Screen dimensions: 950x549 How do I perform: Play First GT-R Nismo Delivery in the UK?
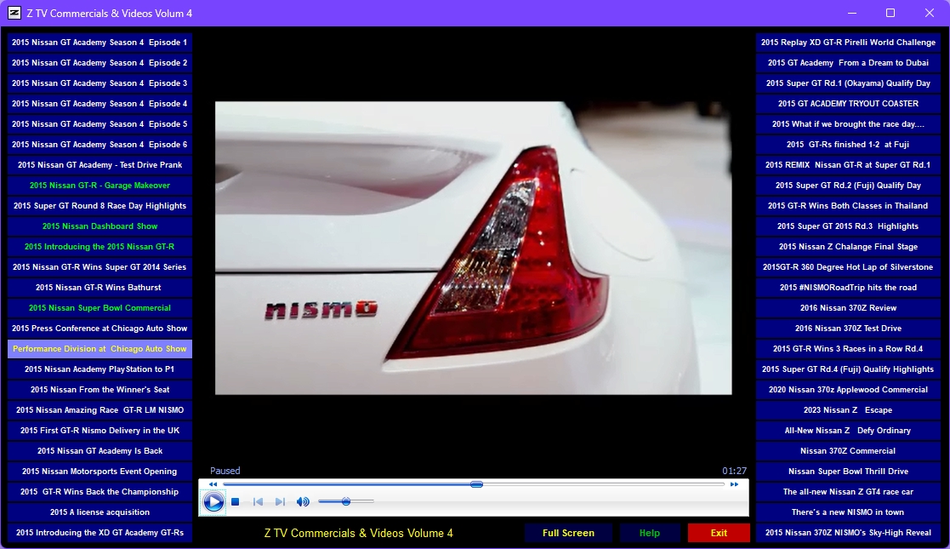100,430
